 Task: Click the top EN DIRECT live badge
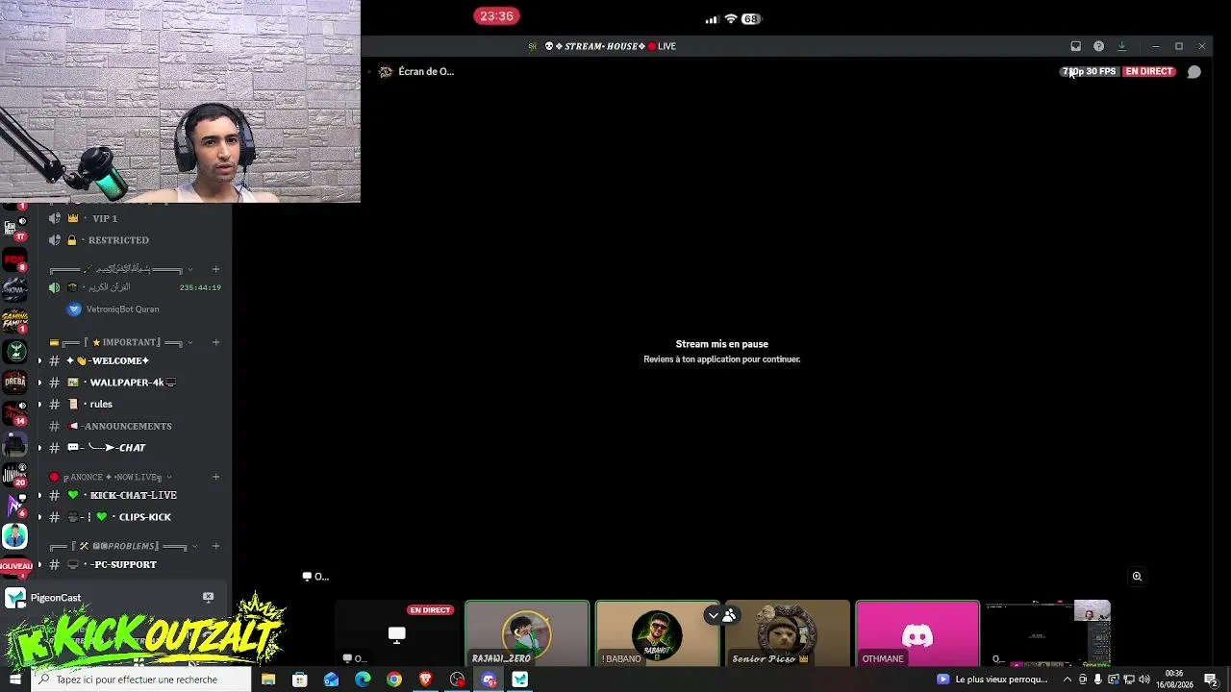point(1149,71)
